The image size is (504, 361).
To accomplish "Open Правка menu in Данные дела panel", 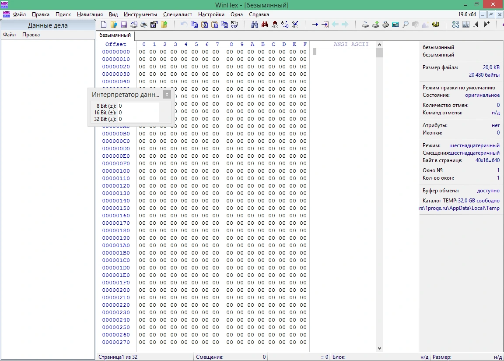I will click(31, 35).
